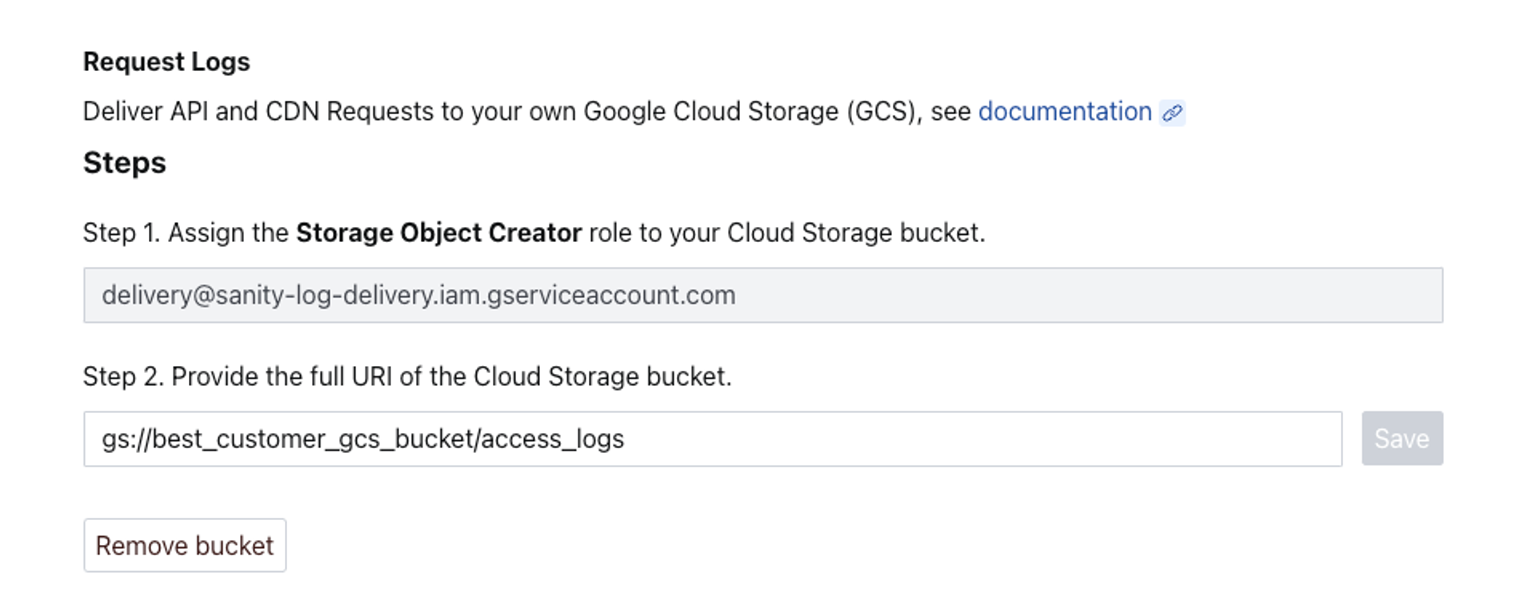Click "best_customer_gcs_bucket" in the URI field
The width and height of the screenshot is (1536, 612).
(314, 439)
